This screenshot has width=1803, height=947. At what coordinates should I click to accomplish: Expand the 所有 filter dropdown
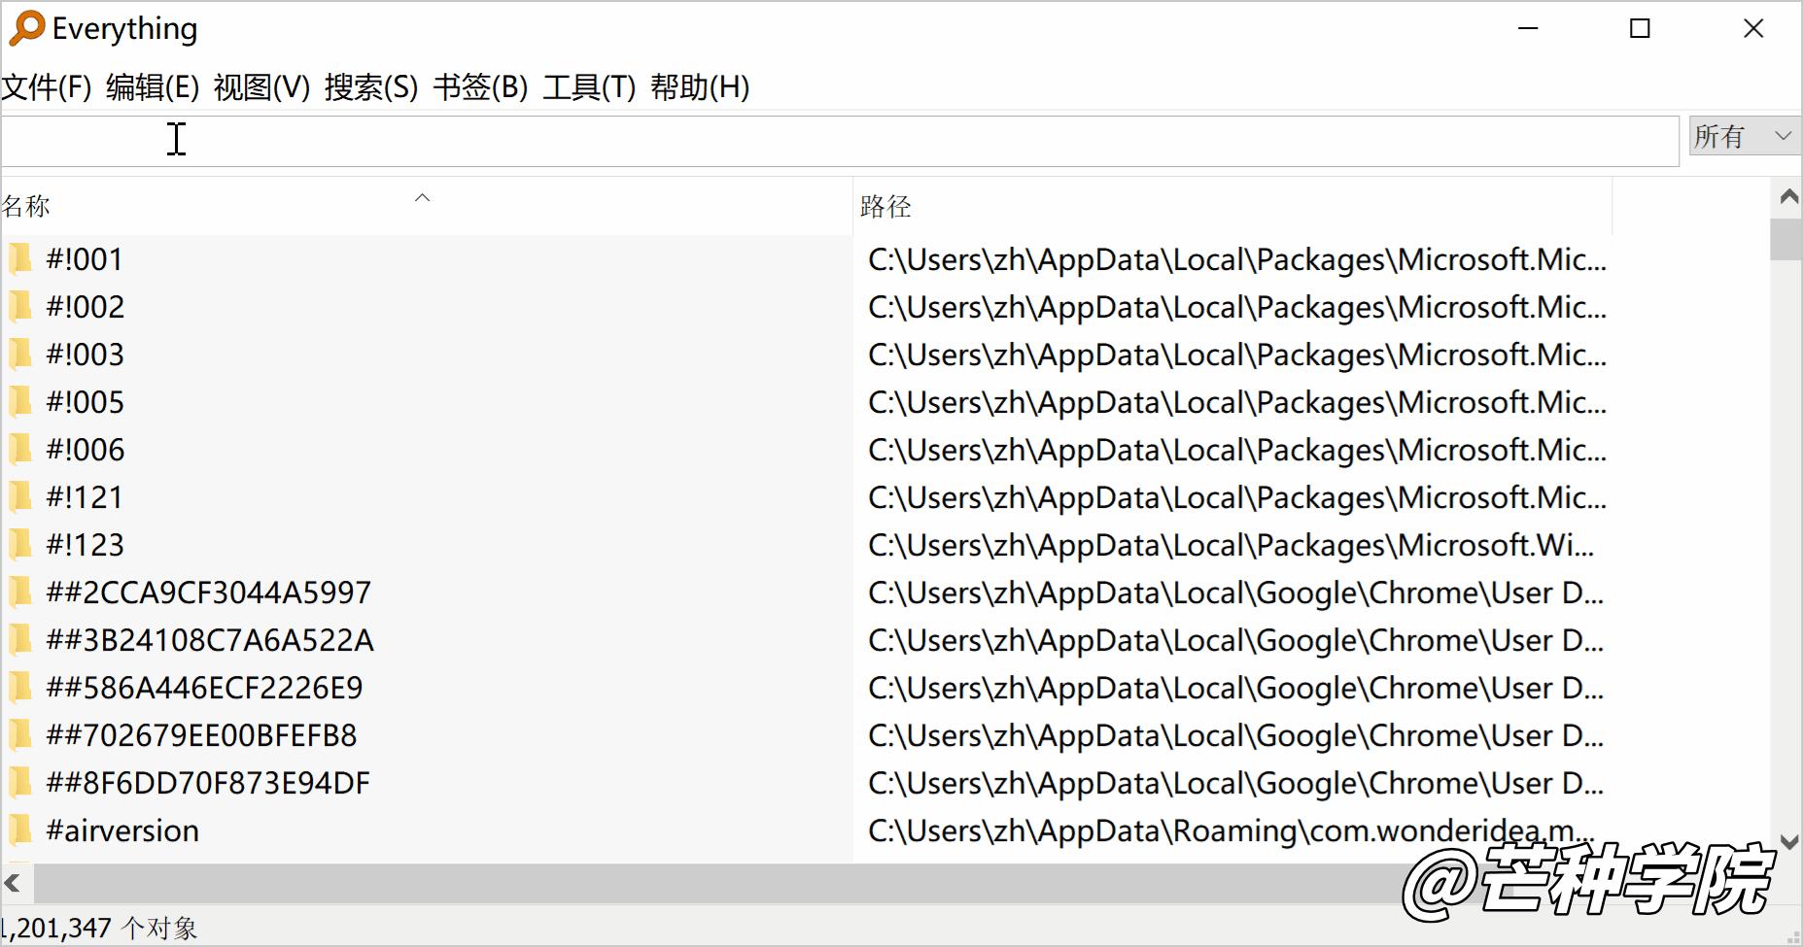(x=1745, y=136)
